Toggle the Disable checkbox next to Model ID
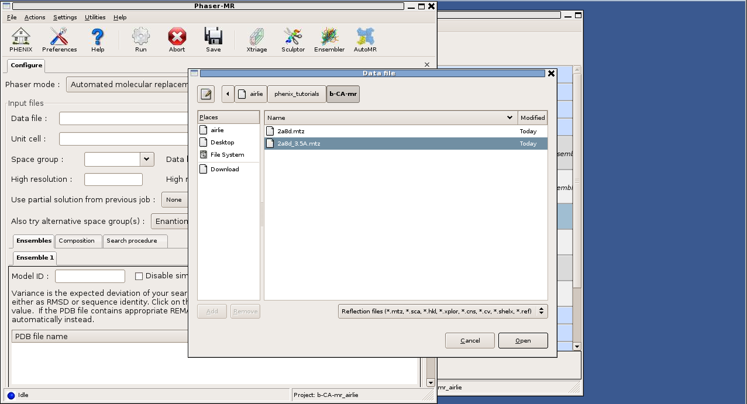747x404 pixels. click(139, 276)
